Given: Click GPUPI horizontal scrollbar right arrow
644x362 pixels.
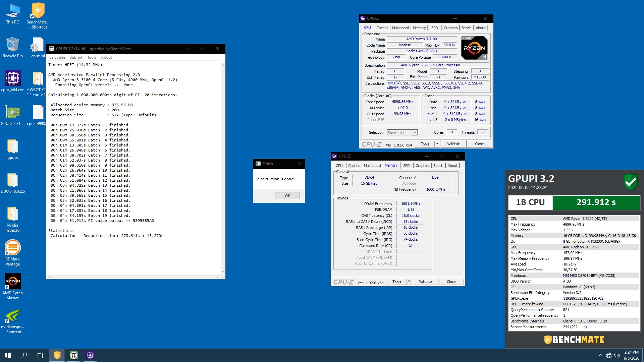Looking at the screenshot, I should click(x=218, y=277).
